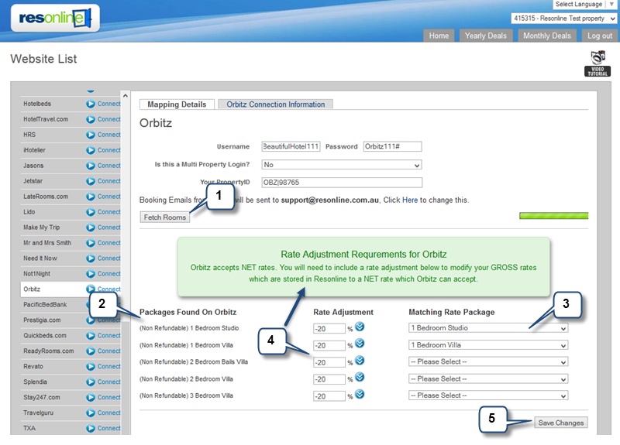Click Connect arrow icon for Mr and Mrs Smith

click(x=91, y=243)
